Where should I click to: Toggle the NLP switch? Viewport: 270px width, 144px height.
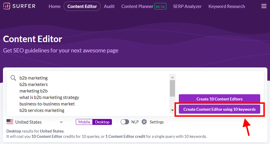pos(125,122)
